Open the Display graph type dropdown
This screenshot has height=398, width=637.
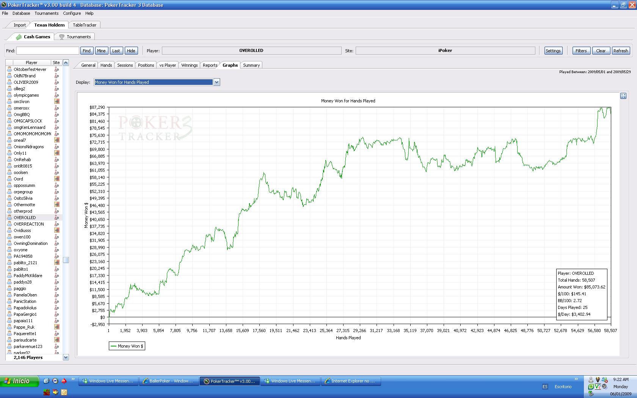pos(157,82)
